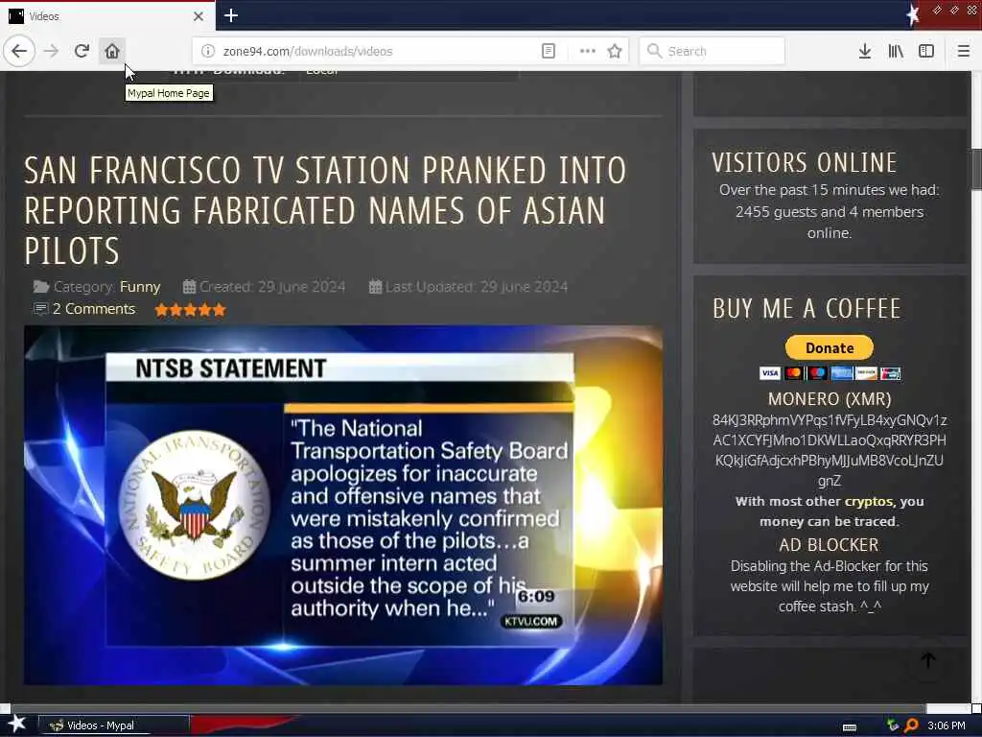Toggle the Sidebars icon
The image size is (982, 737).
pyautogui.click(x=926, y=51)
